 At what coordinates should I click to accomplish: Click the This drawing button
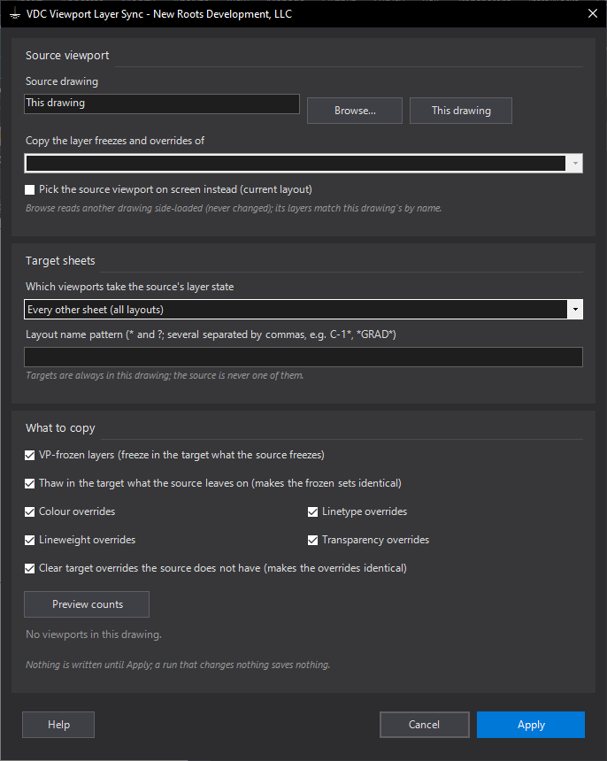(x=461, y=111)
